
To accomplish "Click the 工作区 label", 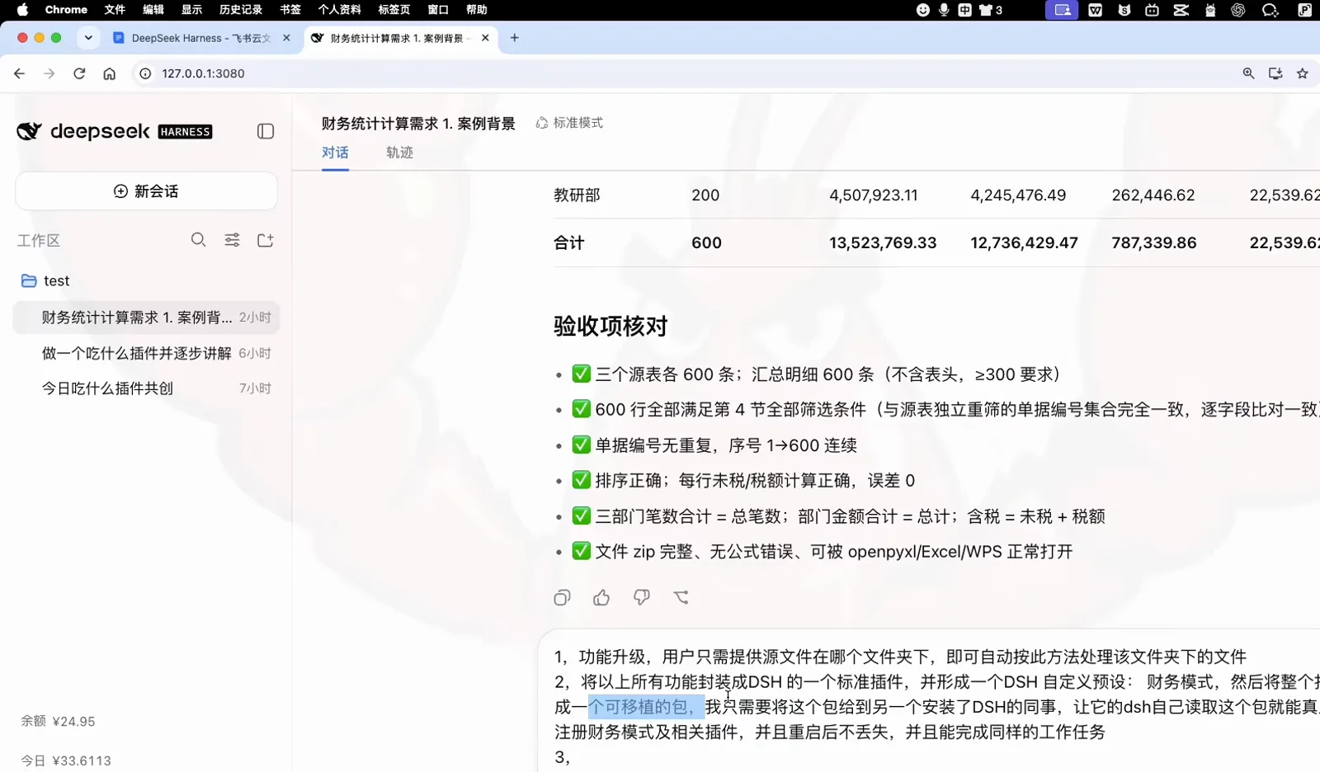I will click(x=39, y=241).
